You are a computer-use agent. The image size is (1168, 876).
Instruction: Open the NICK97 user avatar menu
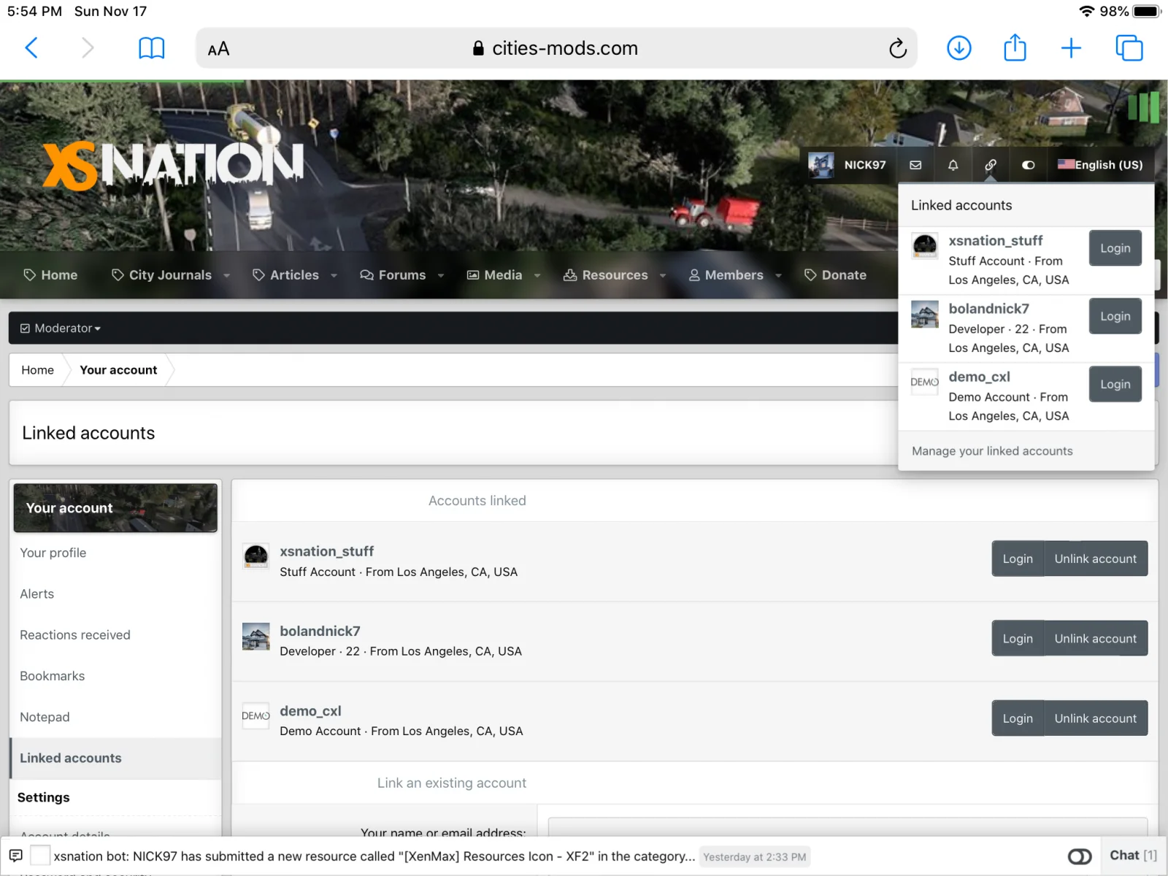point(848,165)
